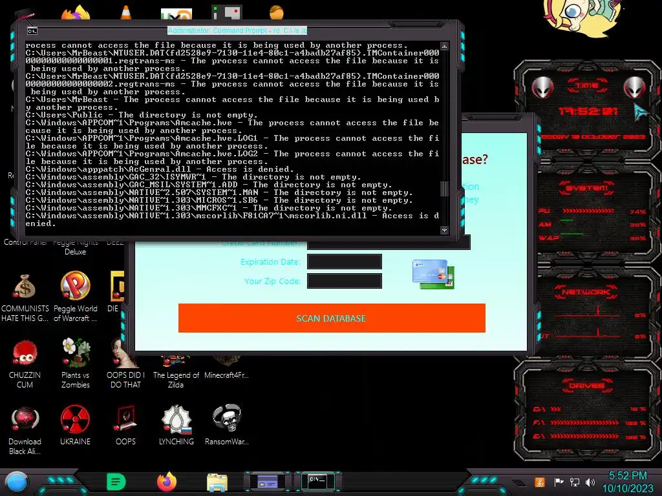
Task: Open the network tray icon
Action: [x=575, y=482]
